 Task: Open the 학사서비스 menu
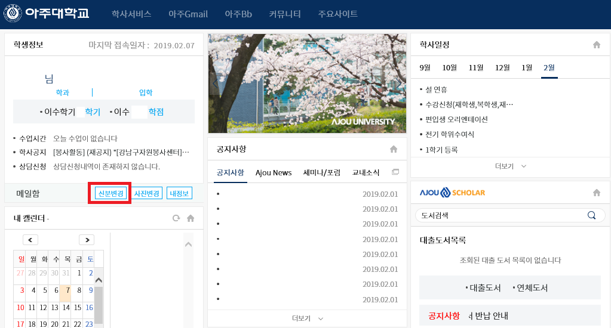(x=131, y=14)
